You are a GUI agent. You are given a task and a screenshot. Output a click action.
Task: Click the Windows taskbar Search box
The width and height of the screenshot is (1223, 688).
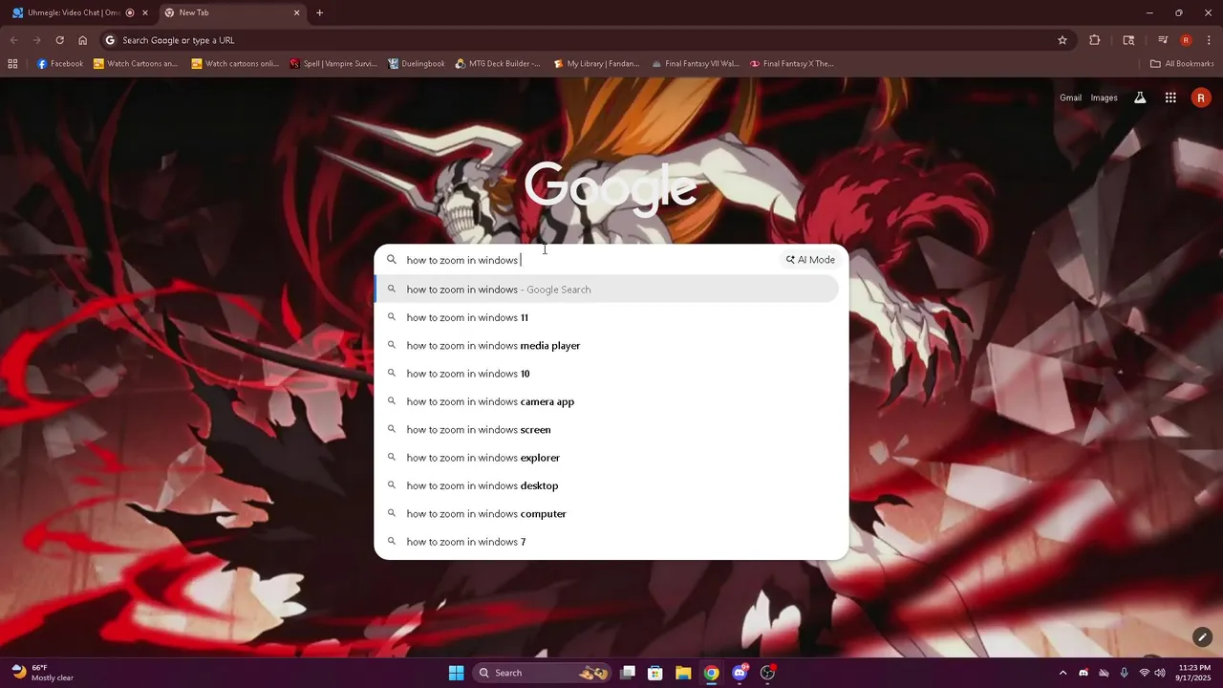pyautogui.click(x=543, y=673)
